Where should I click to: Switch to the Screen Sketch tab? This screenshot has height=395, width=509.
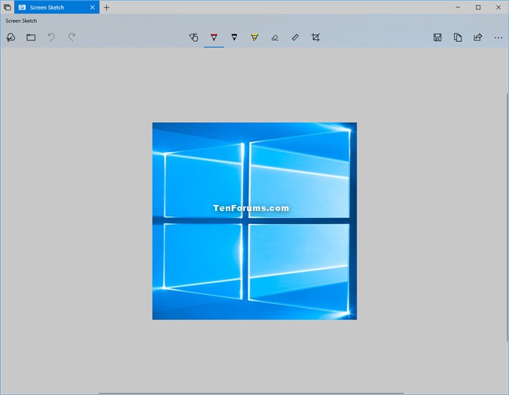[57, 7]
